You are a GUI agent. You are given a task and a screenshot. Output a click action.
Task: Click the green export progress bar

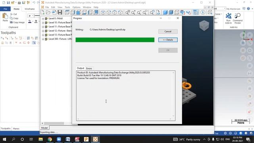coord(115,40)
